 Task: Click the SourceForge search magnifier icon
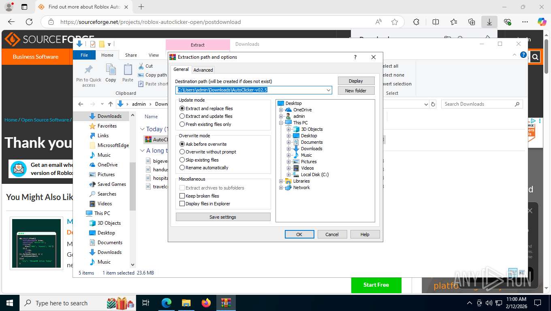(x=535, y=57)
